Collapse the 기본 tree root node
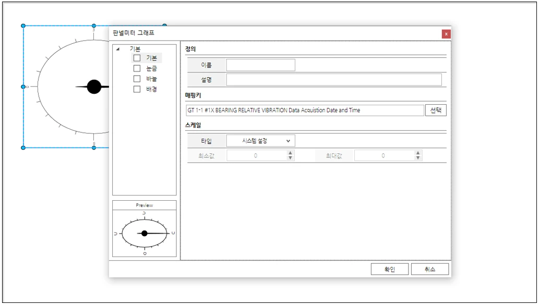 coord(118,49)
